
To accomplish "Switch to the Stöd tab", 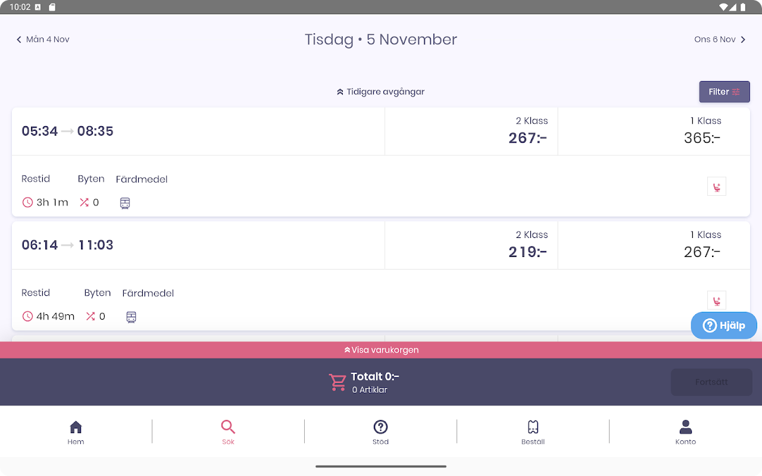I will pos(380,432).
